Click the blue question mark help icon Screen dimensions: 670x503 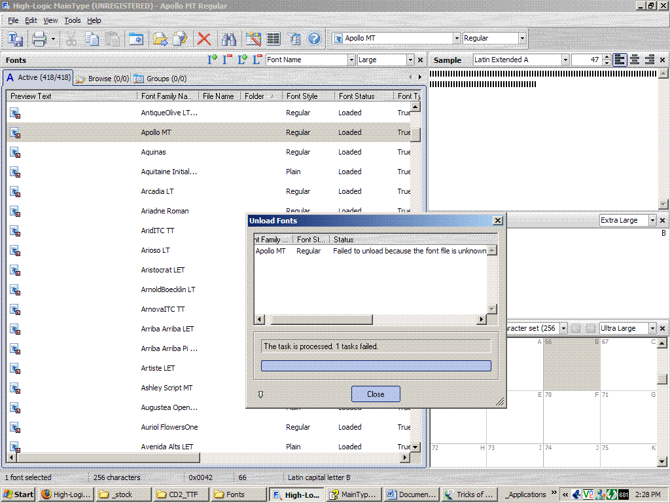tap(314, 39)
